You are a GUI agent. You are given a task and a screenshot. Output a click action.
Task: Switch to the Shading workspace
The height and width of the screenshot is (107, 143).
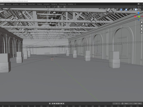tap(39, 4)
